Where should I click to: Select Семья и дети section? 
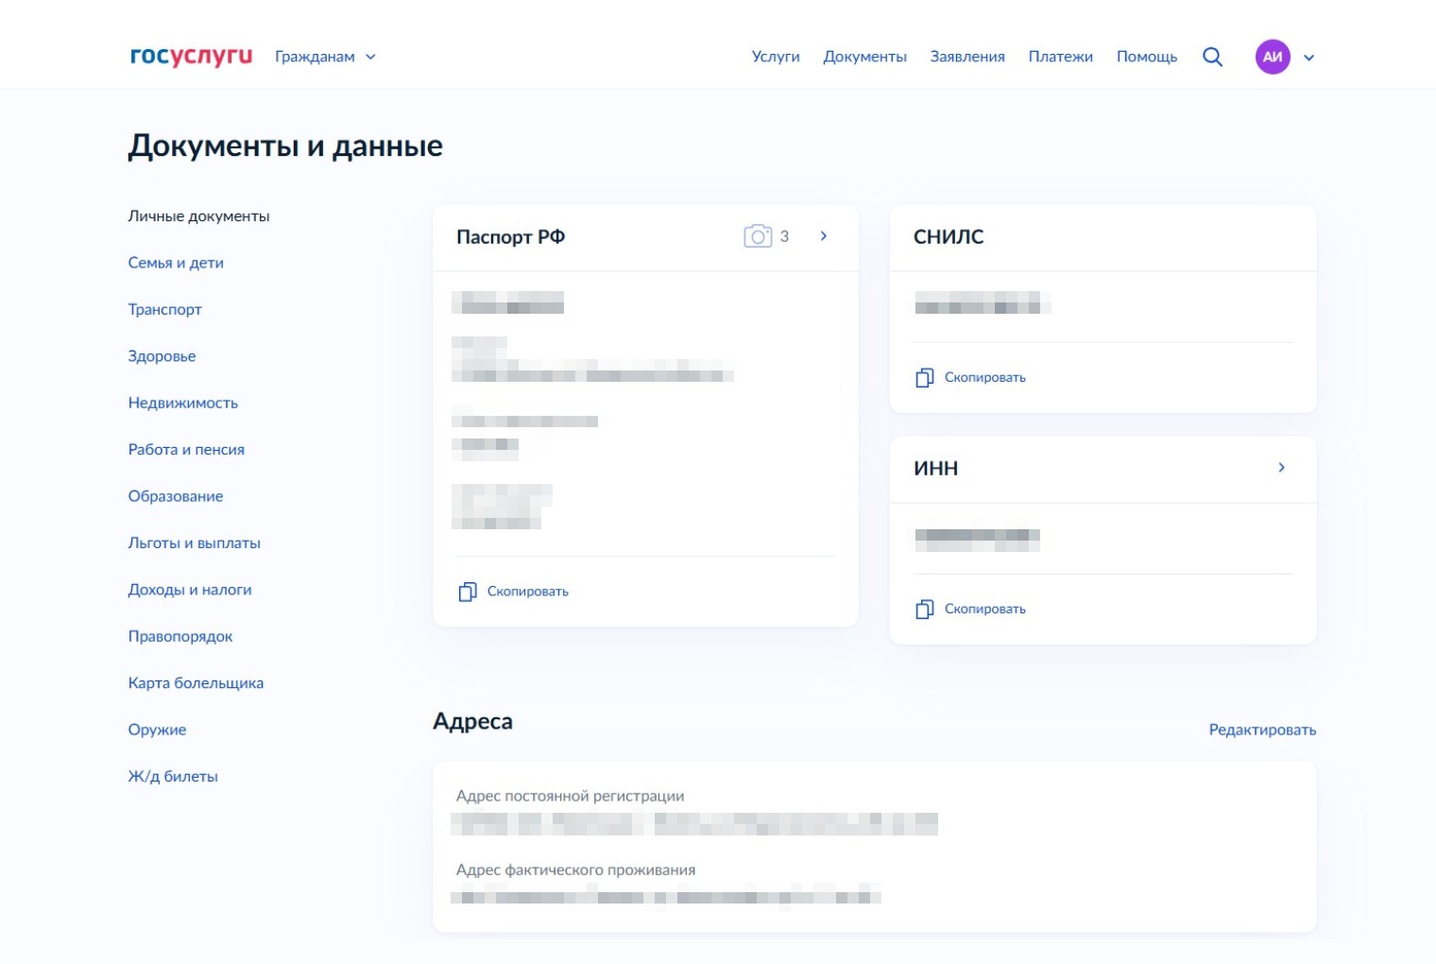(176, 263)
